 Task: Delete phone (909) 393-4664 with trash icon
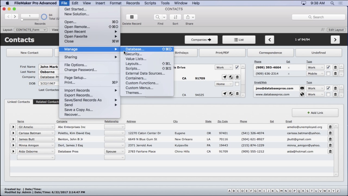(335, 67)
